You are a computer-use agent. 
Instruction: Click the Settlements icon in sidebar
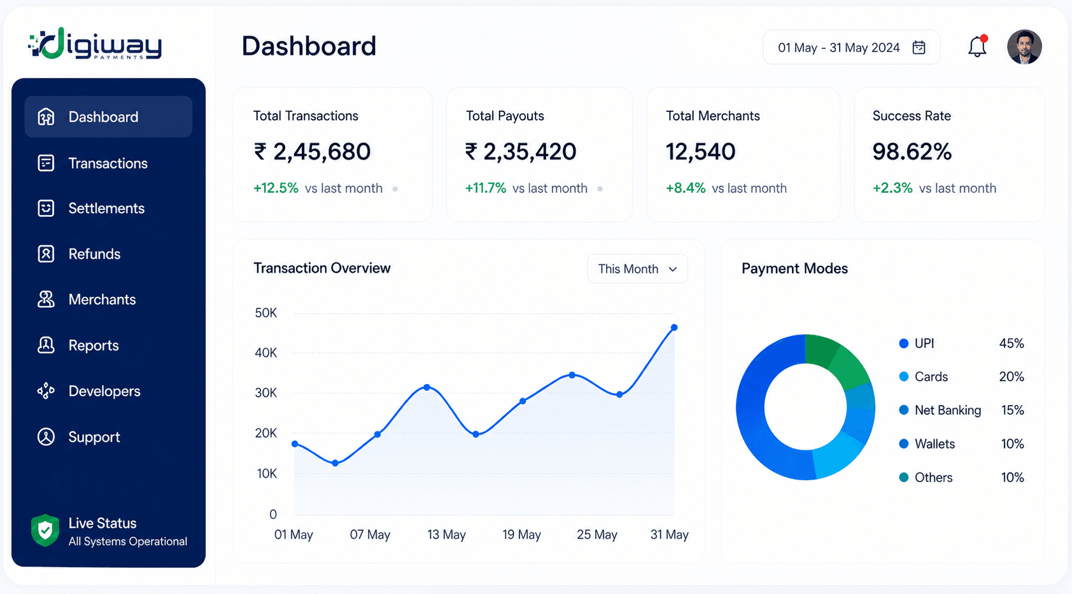tap(46, 209)
